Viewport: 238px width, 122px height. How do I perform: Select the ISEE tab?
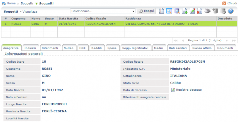click(x=82, y=48)
